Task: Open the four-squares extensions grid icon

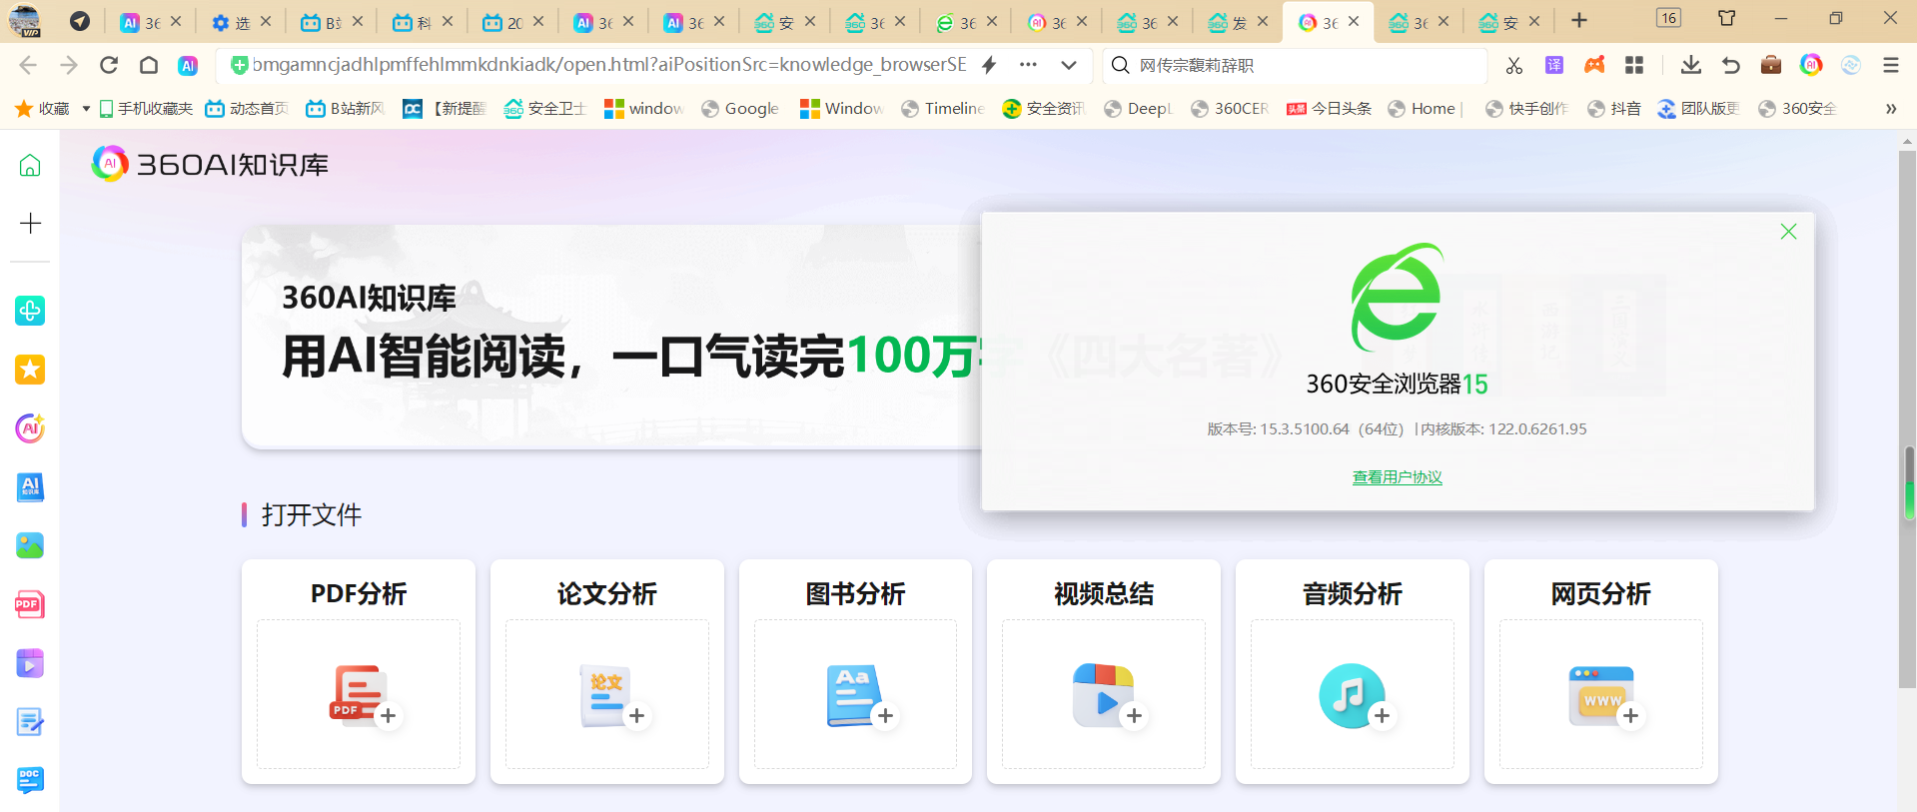Action: click(x=1634, y=65)
